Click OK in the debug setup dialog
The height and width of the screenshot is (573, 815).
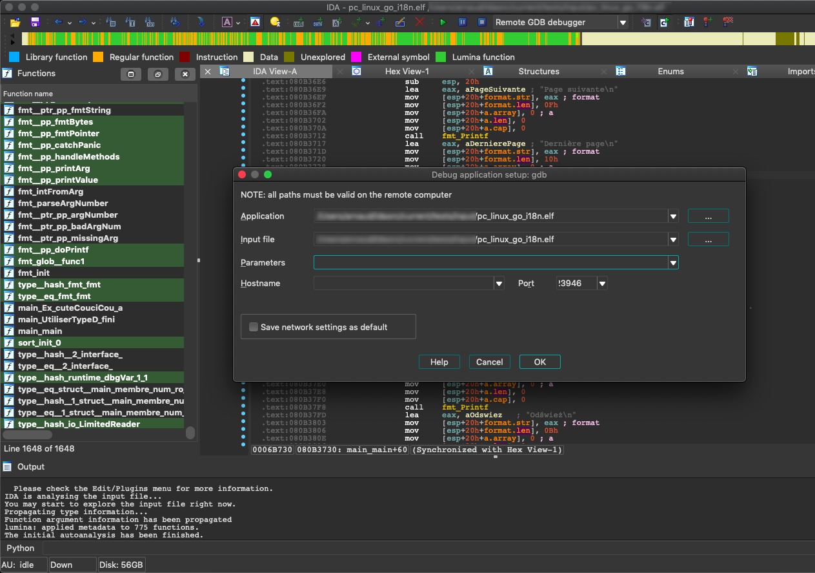(539, 362)
